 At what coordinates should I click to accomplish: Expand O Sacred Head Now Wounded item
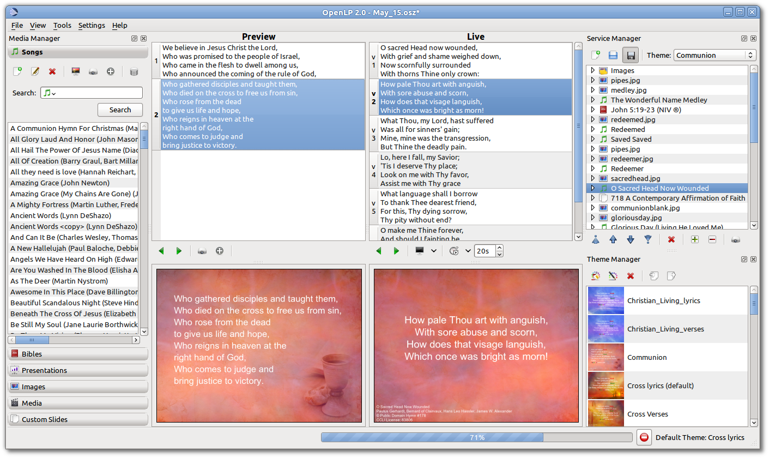coord(592,188)
